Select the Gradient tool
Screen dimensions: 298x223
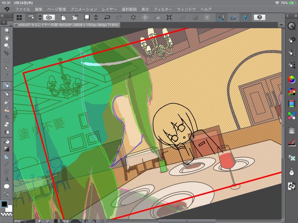(7, 149)
